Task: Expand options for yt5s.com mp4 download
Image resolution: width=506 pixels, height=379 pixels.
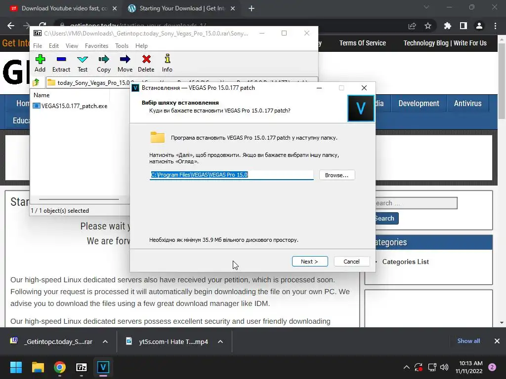Action: pyautogui.click(x=220, y=341)
